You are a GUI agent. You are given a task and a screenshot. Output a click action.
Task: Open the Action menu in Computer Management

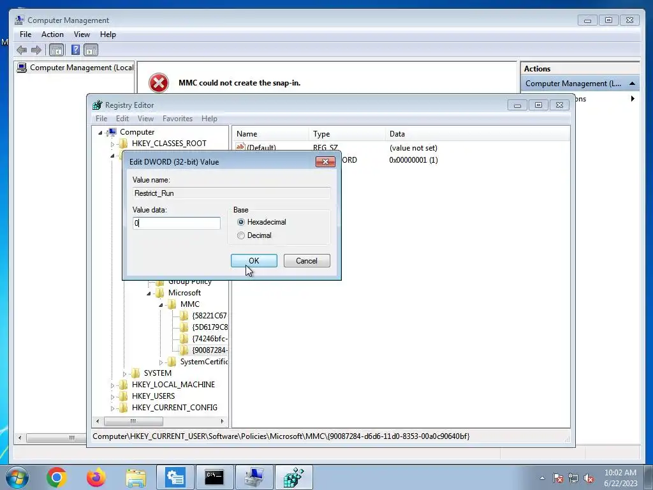(52, 34)
